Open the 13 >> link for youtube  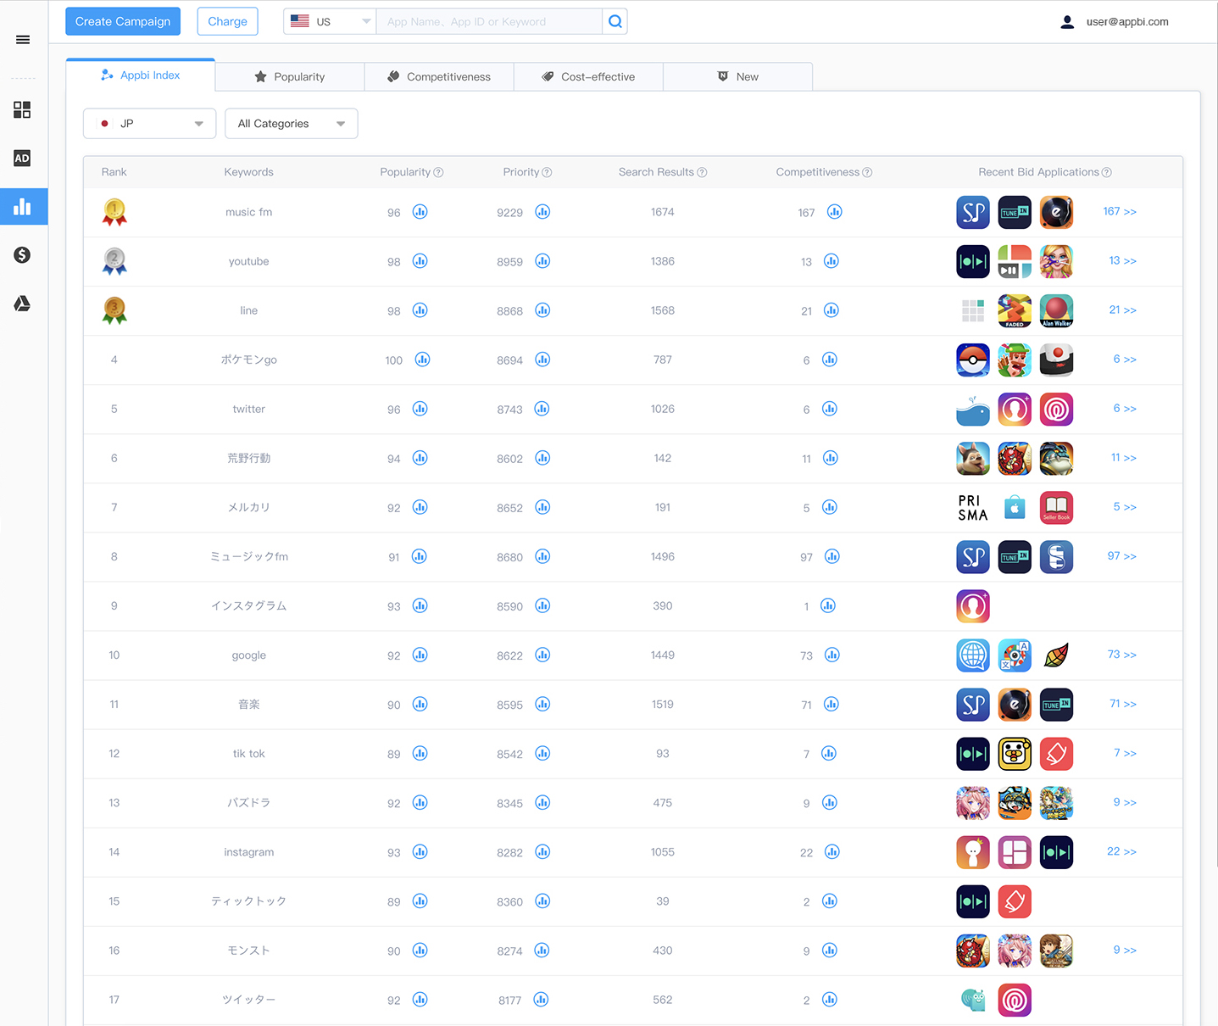click(x=1123, y=260)
